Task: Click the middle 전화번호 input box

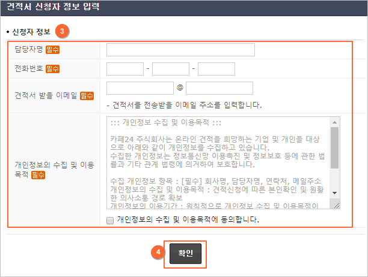Action: coord(171,69)
